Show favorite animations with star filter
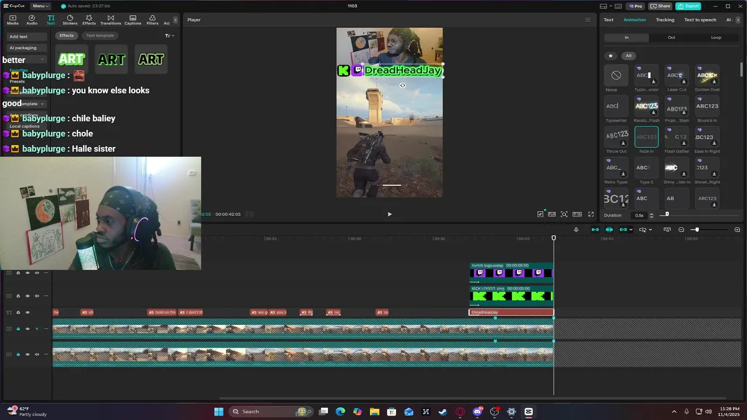This screenshot has height=420, width=747. click(610, 56)
